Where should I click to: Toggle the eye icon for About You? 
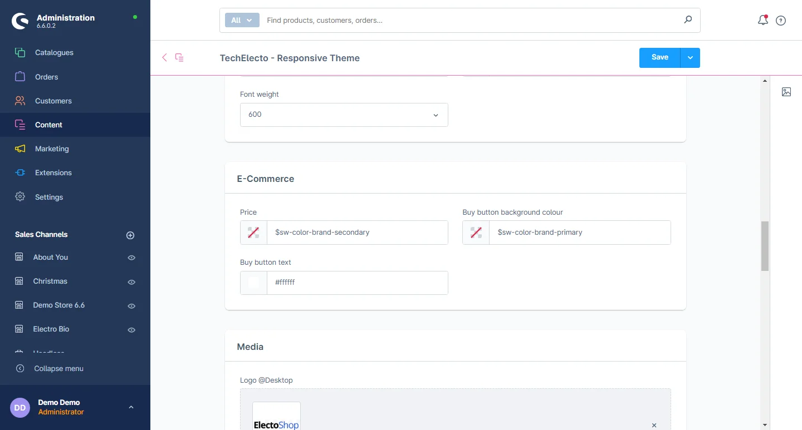(131, 258)
